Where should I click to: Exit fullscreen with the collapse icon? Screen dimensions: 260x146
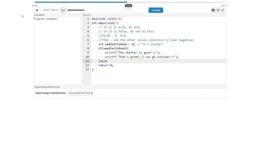(223, 10)
